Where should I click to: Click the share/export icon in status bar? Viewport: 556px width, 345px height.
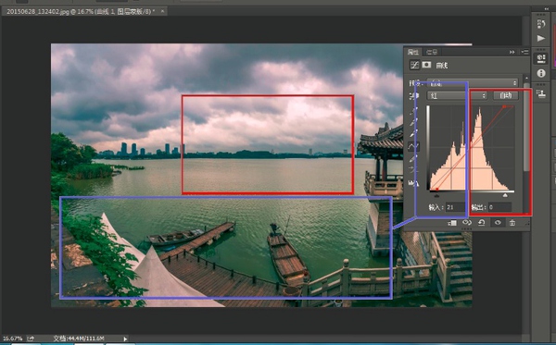point(31,339)
